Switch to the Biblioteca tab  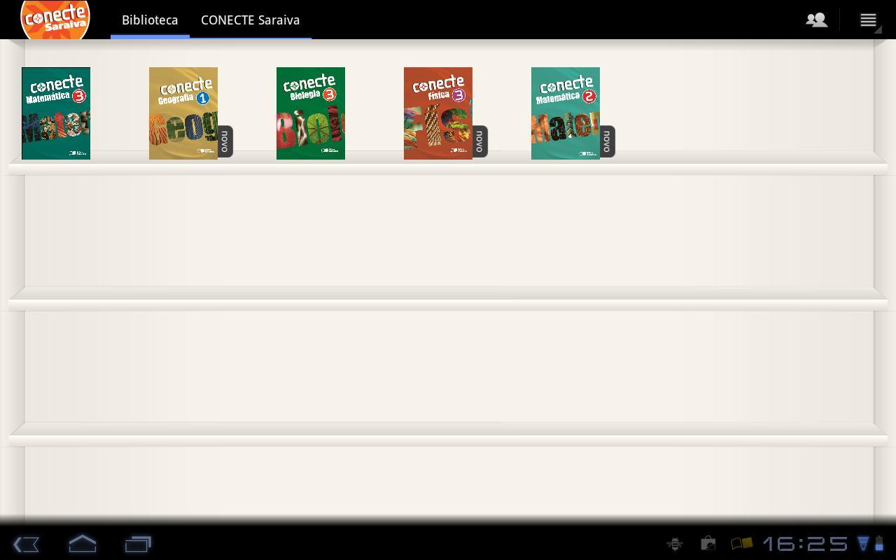[150, 20]
